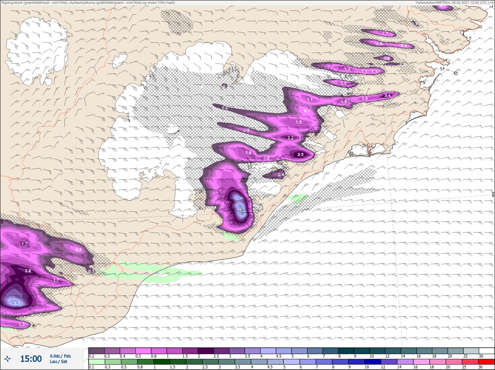Click the 5.1 snowfall value on the map
The image size is (495, 370).
17,304
